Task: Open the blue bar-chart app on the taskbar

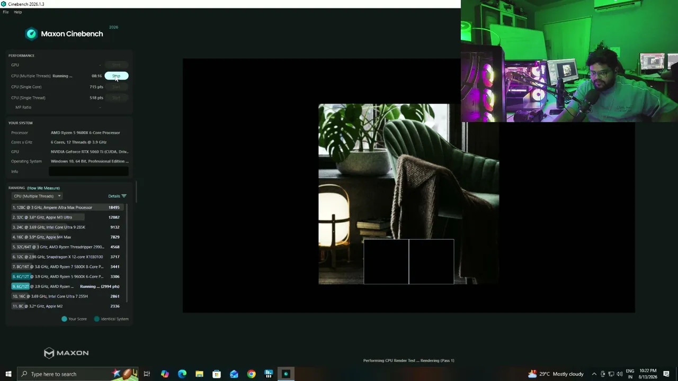Action: pos(269,374)
